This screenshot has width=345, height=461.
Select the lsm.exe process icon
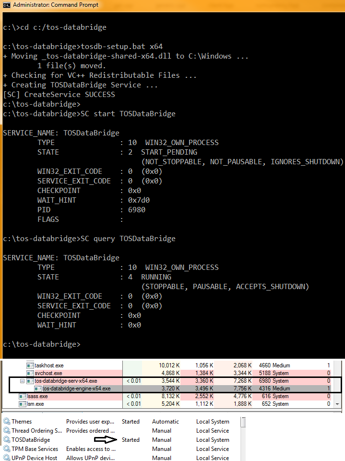pyautogui.click(x=23, y=404)
